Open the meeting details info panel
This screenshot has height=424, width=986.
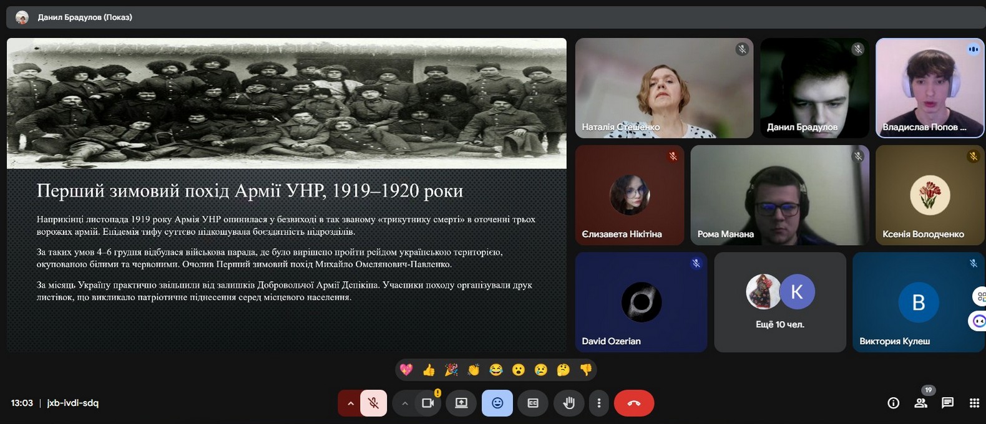pos(893,403)
